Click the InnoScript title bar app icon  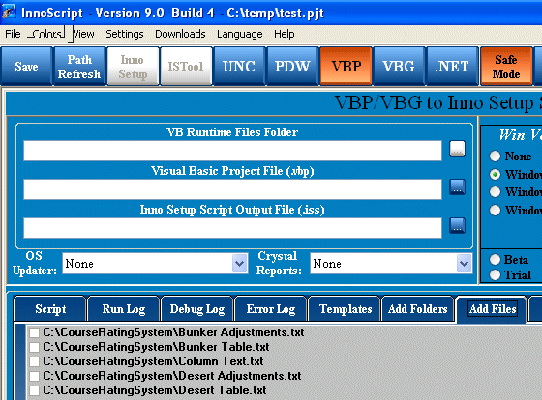[9, 12]
